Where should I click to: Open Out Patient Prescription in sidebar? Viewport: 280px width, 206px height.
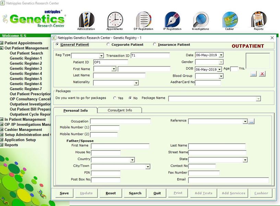pyautogui.click(x=30, y=94)
